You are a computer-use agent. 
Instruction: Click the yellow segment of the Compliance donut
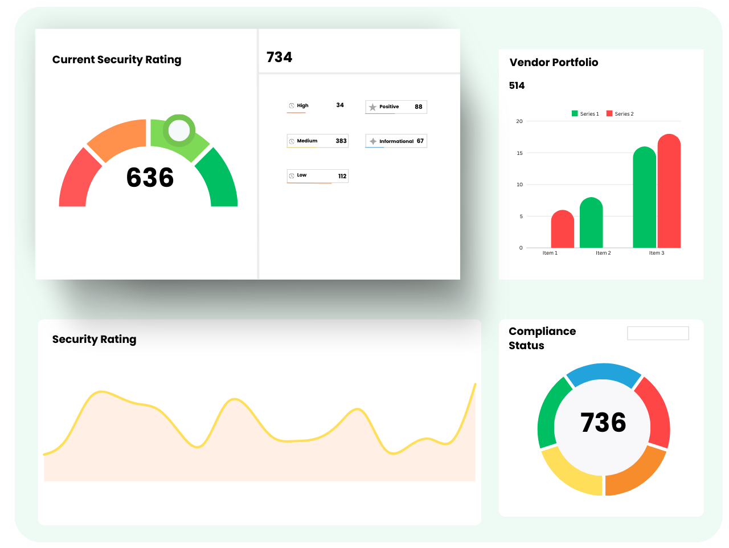[570, 473]
